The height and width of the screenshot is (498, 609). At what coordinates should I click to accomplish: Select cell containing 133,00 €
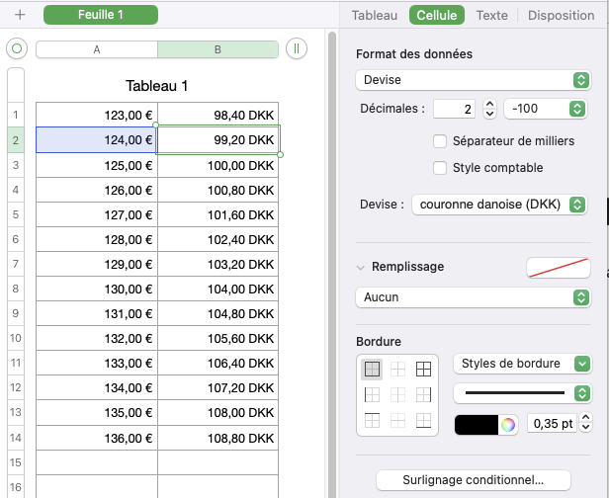(97, 363)
